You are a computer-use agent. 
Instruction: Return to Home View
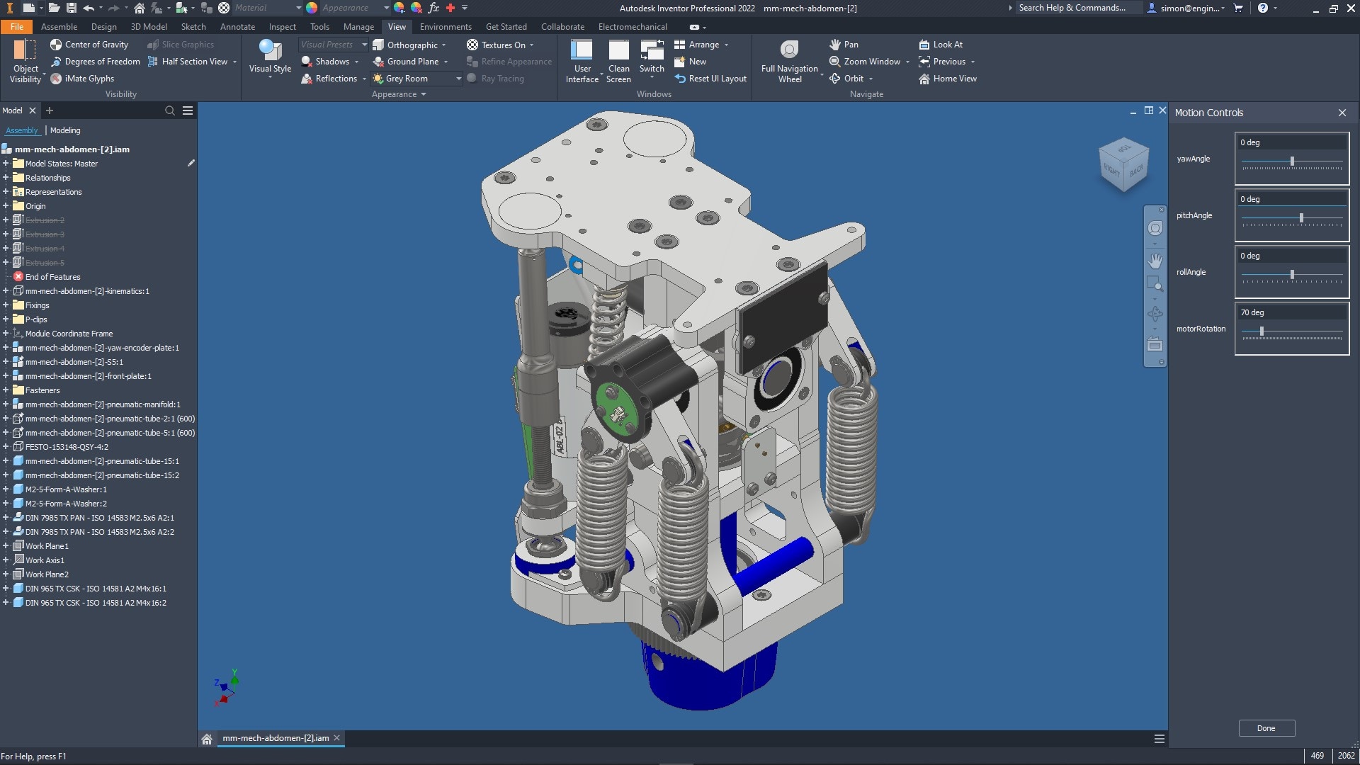pyautogui.click(x=948, y=79)
